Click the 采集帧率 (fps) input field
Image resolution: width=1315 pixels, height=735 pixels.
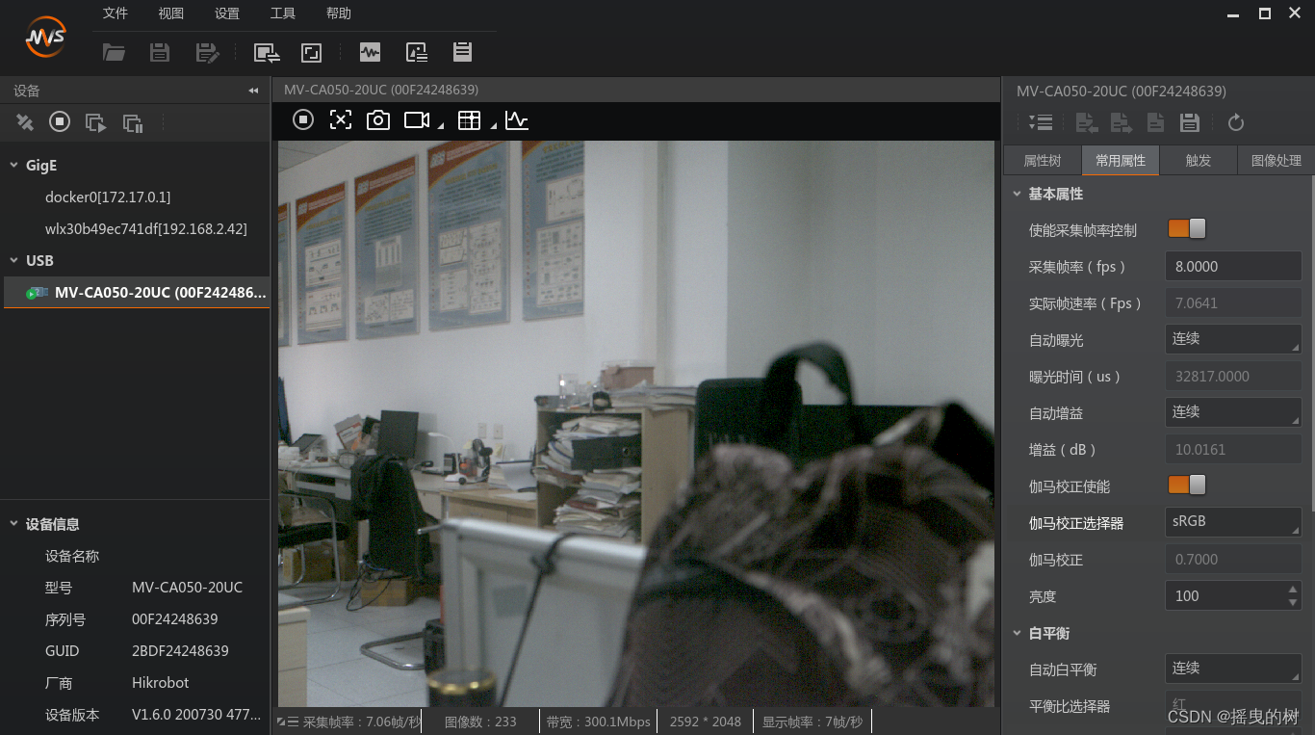point(1233,266)
